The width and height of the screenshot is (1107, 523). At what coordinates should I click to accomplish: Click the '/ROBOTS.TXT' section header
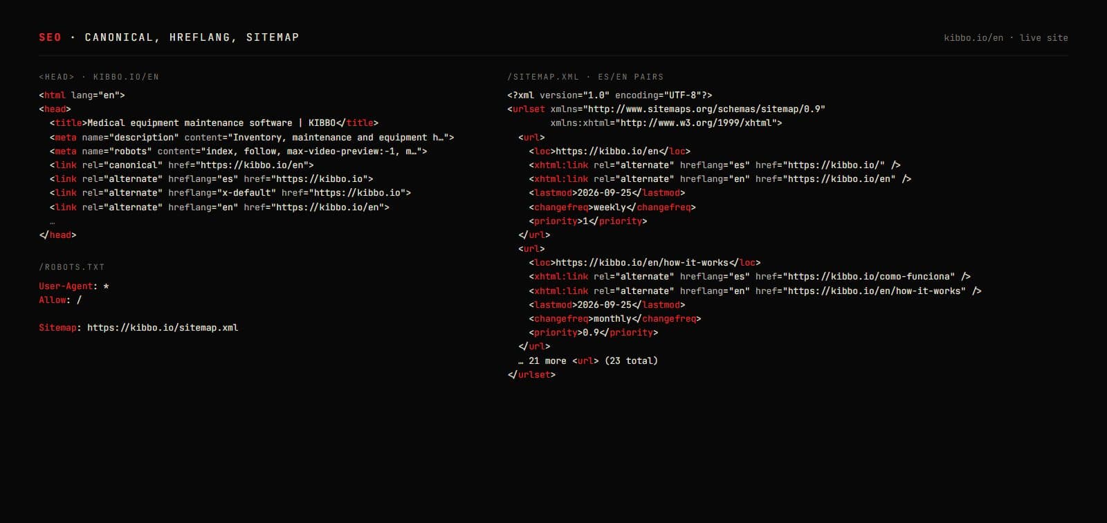72,267
